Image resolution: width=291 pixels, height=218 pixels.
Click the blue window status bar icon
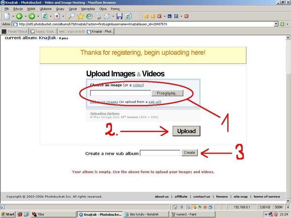tap(211, 207)
